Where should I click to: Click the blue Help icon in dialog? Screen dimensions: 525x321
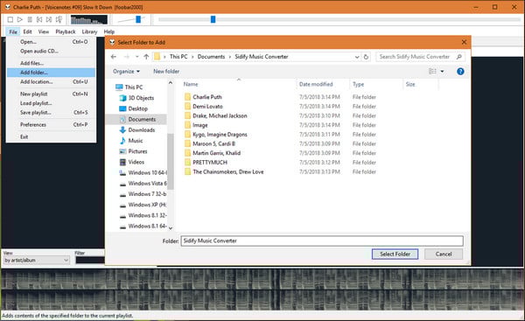coord(460,72)
